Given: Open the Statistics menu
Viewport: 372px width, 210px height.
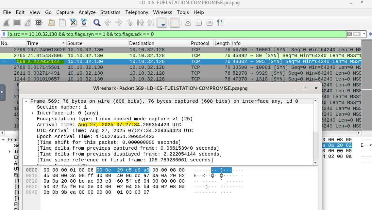Looking at the screenshot, I should [110, 12].
